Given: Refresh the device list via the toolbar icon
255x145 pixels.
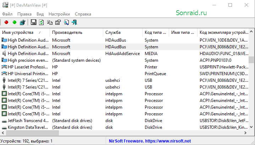Looking at the screenshot, I should coord(41,22).
